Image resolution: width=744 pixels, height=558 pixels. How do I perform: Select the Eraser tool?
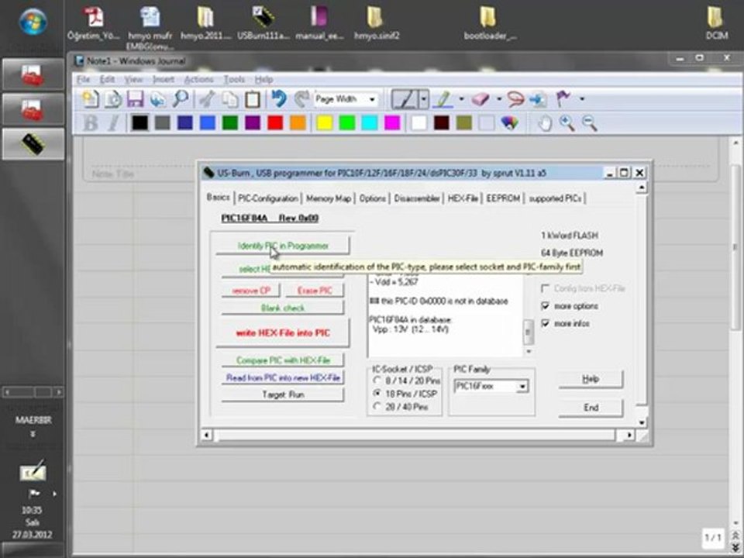pos(480,99)
